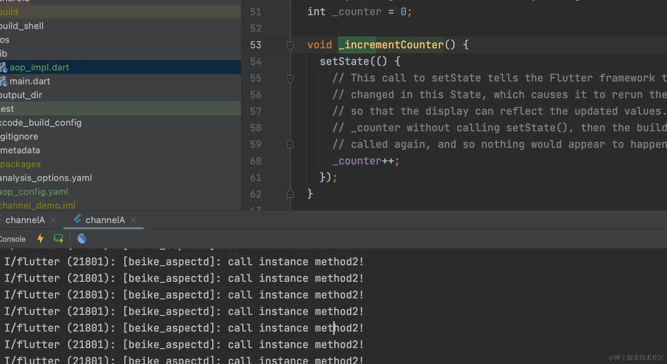Screen dimensions: 667x364
Task: Click the setState call in the editor
Action: (x=345, y=61)
